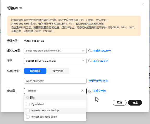Screen dimensions: 150x124
Task: Refresh the 安全组 list
Action: [x=90, y=91]
